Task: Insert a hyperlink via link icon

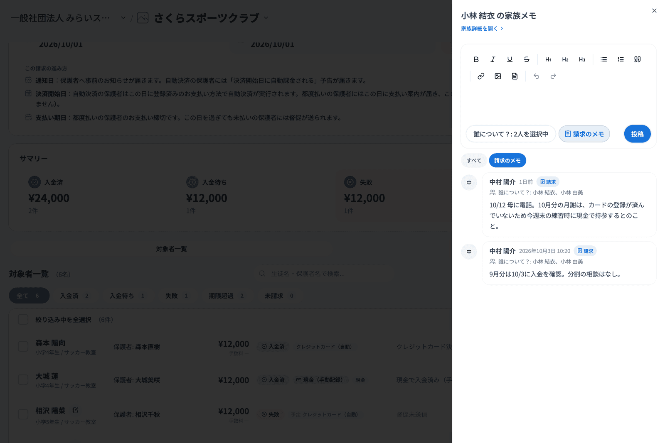Action: coord(481,76)
